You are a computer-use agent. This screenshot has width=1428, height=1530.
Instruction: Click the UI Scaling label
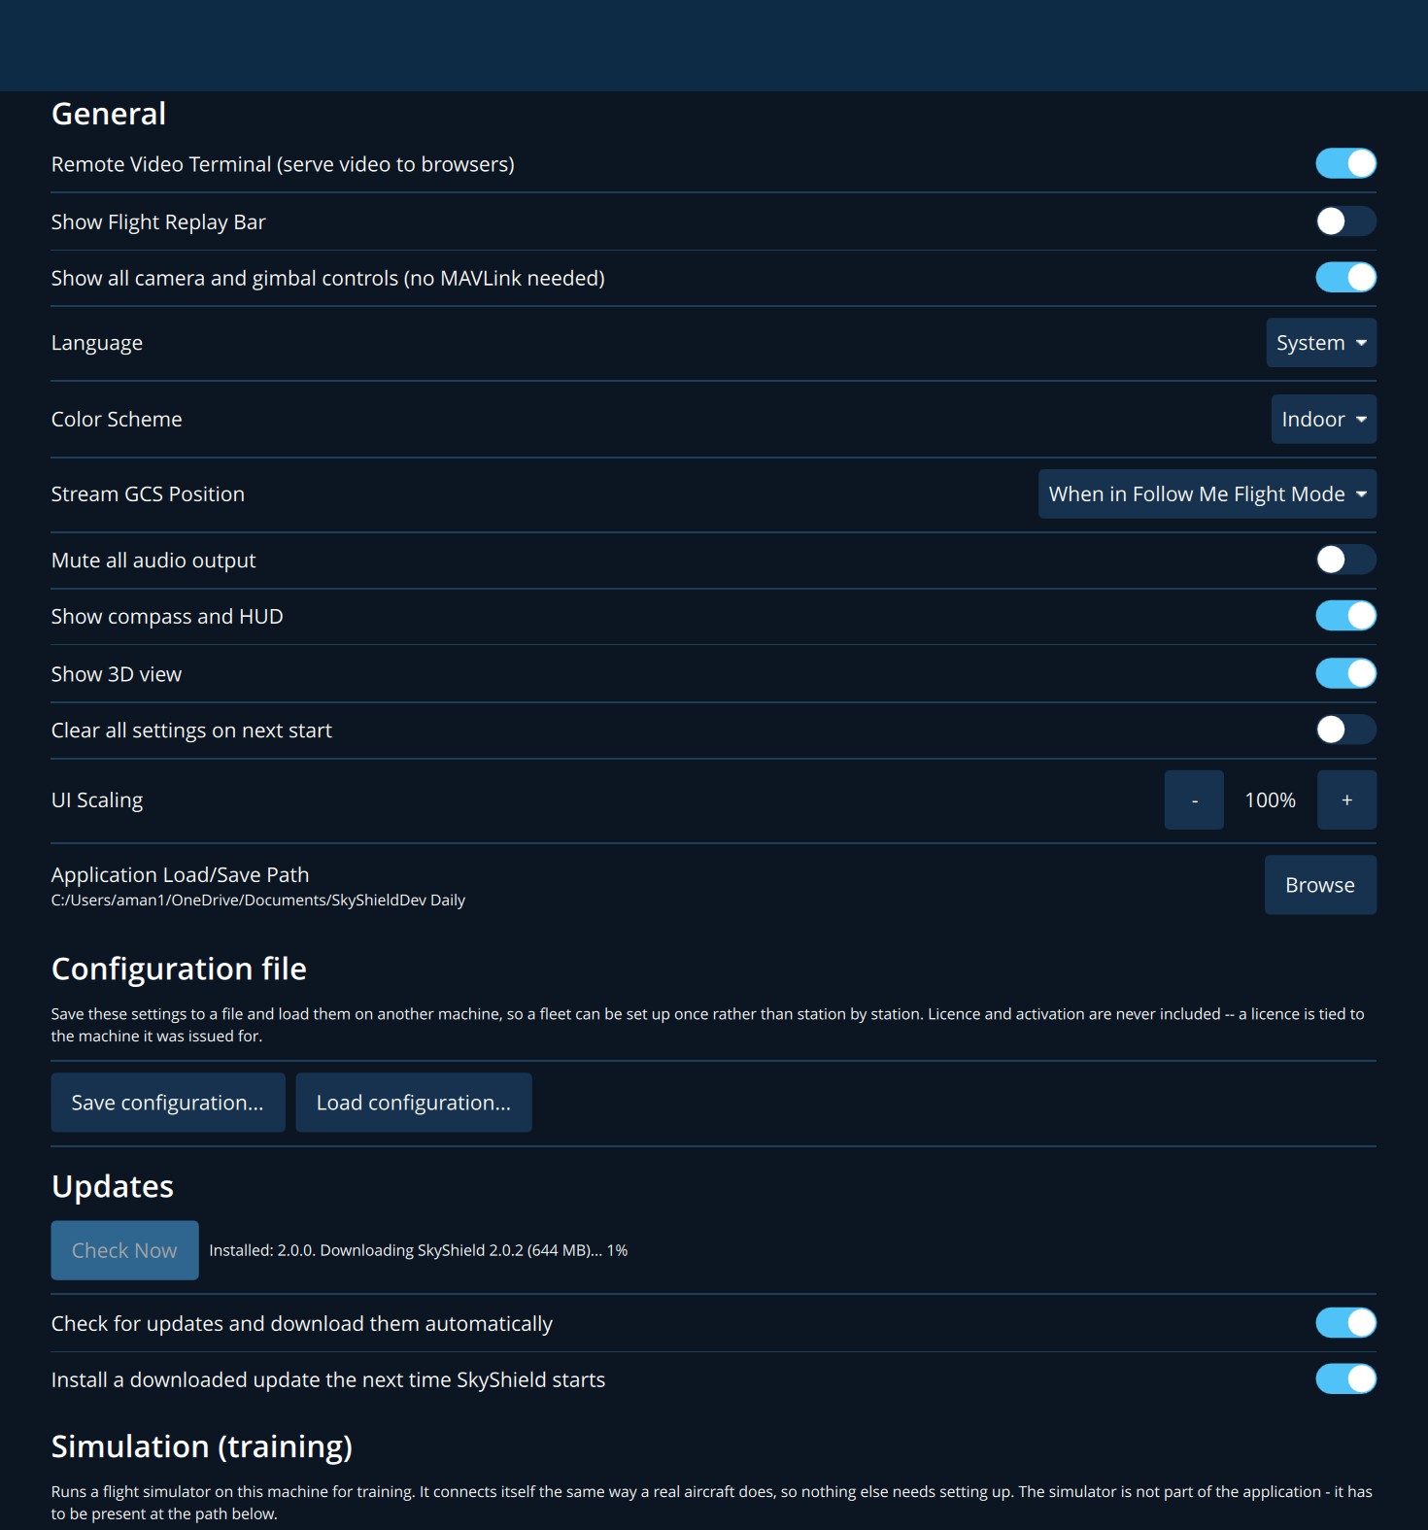(x=97, y=799)
